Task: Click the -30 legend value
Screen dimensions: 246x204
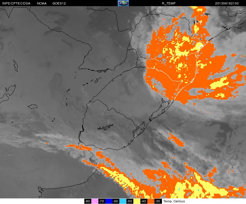Action: click(157, 201)
